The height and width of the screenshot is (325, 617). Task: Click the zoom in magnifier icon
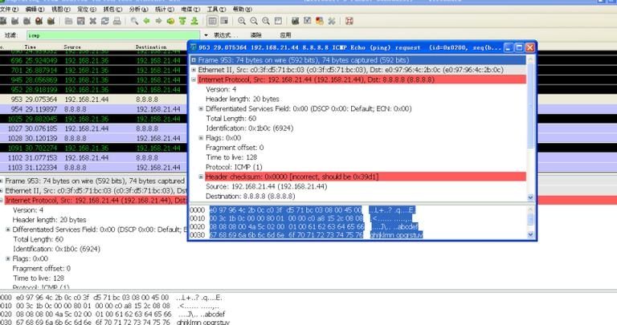tap(243, 20)
